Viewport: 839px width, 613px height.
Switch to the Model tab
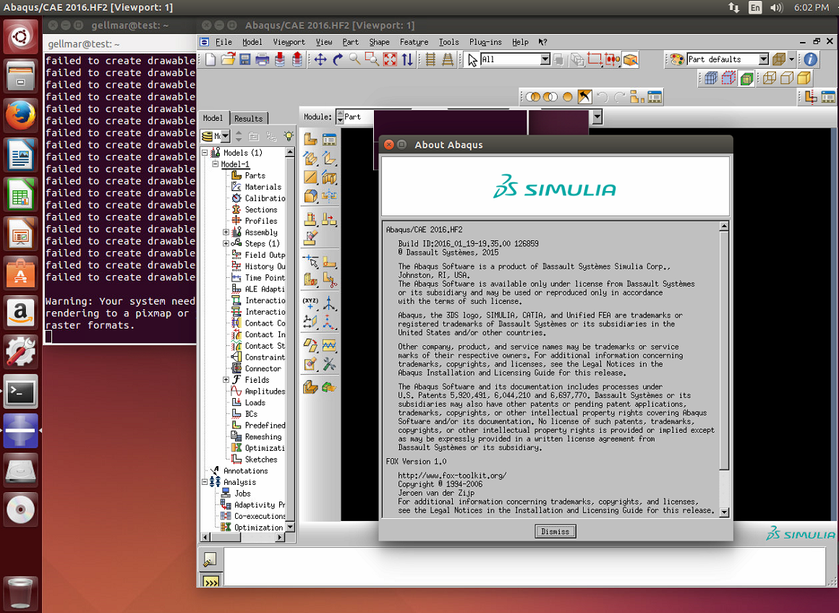(213, 118)
